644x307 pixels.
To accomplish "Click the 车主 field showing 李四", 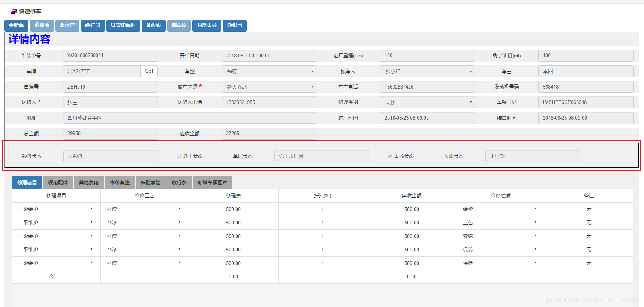I will 586,71.
